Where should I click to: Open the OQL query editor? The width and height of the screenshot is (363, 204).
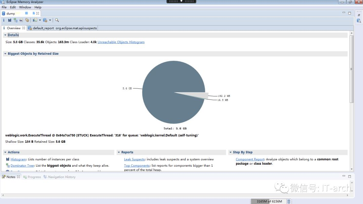(x=21, y=20)
